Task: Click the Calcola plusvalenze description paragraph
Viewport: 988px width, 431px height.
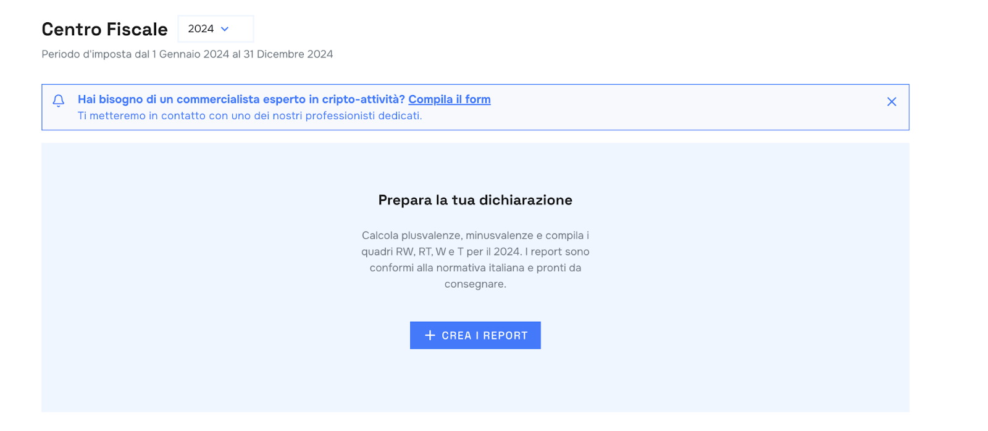Action: [x=475, y=259]
